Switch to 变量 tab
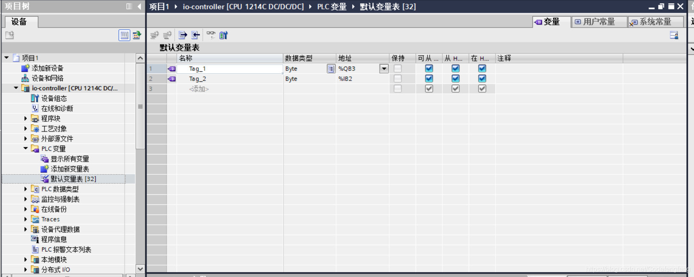Image resolution: width=694 pixels, height=277 pixels. pyautogui.click(x=552, y=22)
